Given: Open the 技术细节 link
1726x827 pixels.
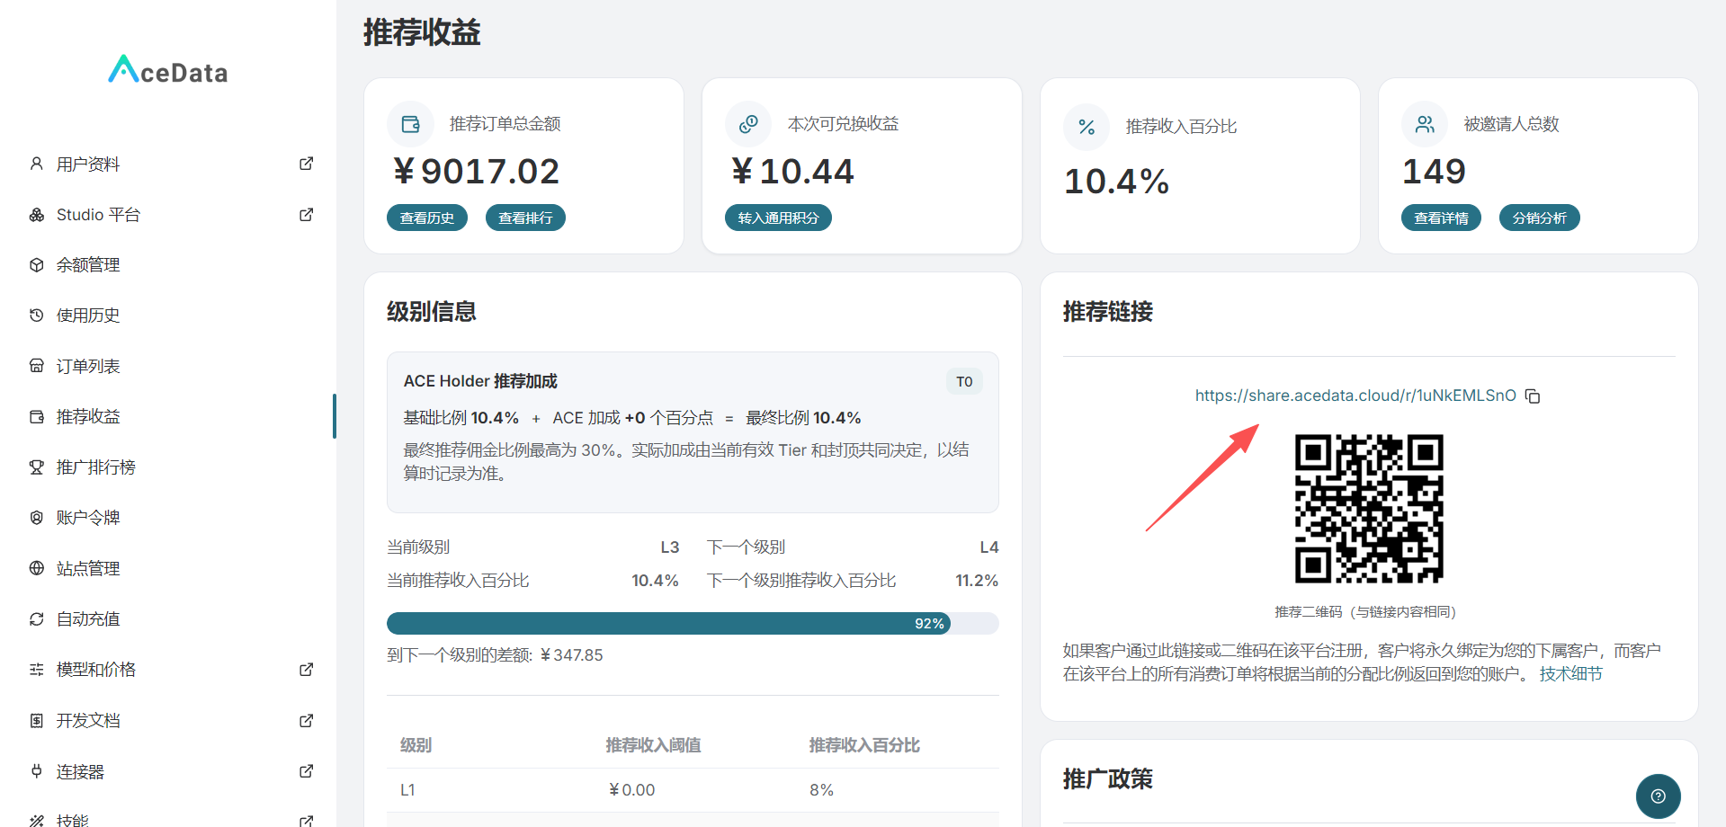Looking at the screenshot, I should (x=1570, y=674).
